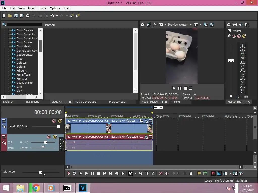Save the project with floppy disk icon
The height and width of the screenshot is (193, 258).
(16, 16)
